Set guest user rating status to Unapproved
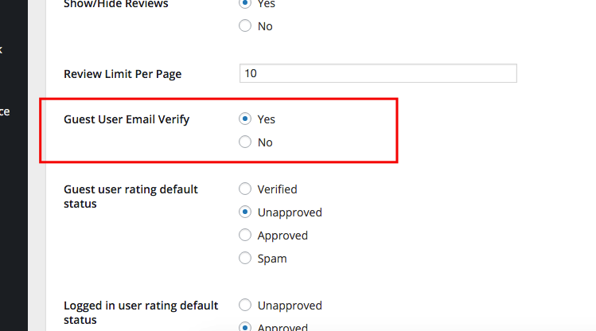This screenshot has width=596, height=331. 245,212
